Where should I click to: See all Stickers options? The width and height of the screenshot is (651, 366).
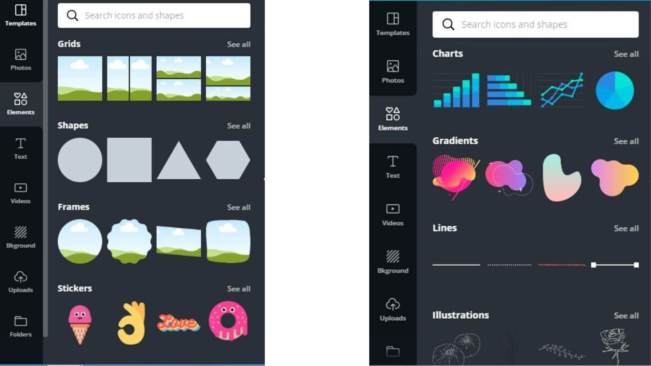[238, 288]
